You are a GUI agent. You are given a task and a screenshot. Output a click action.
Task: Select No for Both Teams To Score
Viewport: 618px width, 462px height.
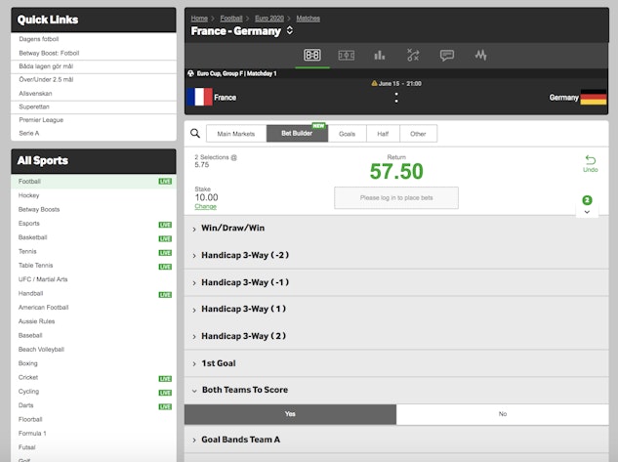pos(503,414)
